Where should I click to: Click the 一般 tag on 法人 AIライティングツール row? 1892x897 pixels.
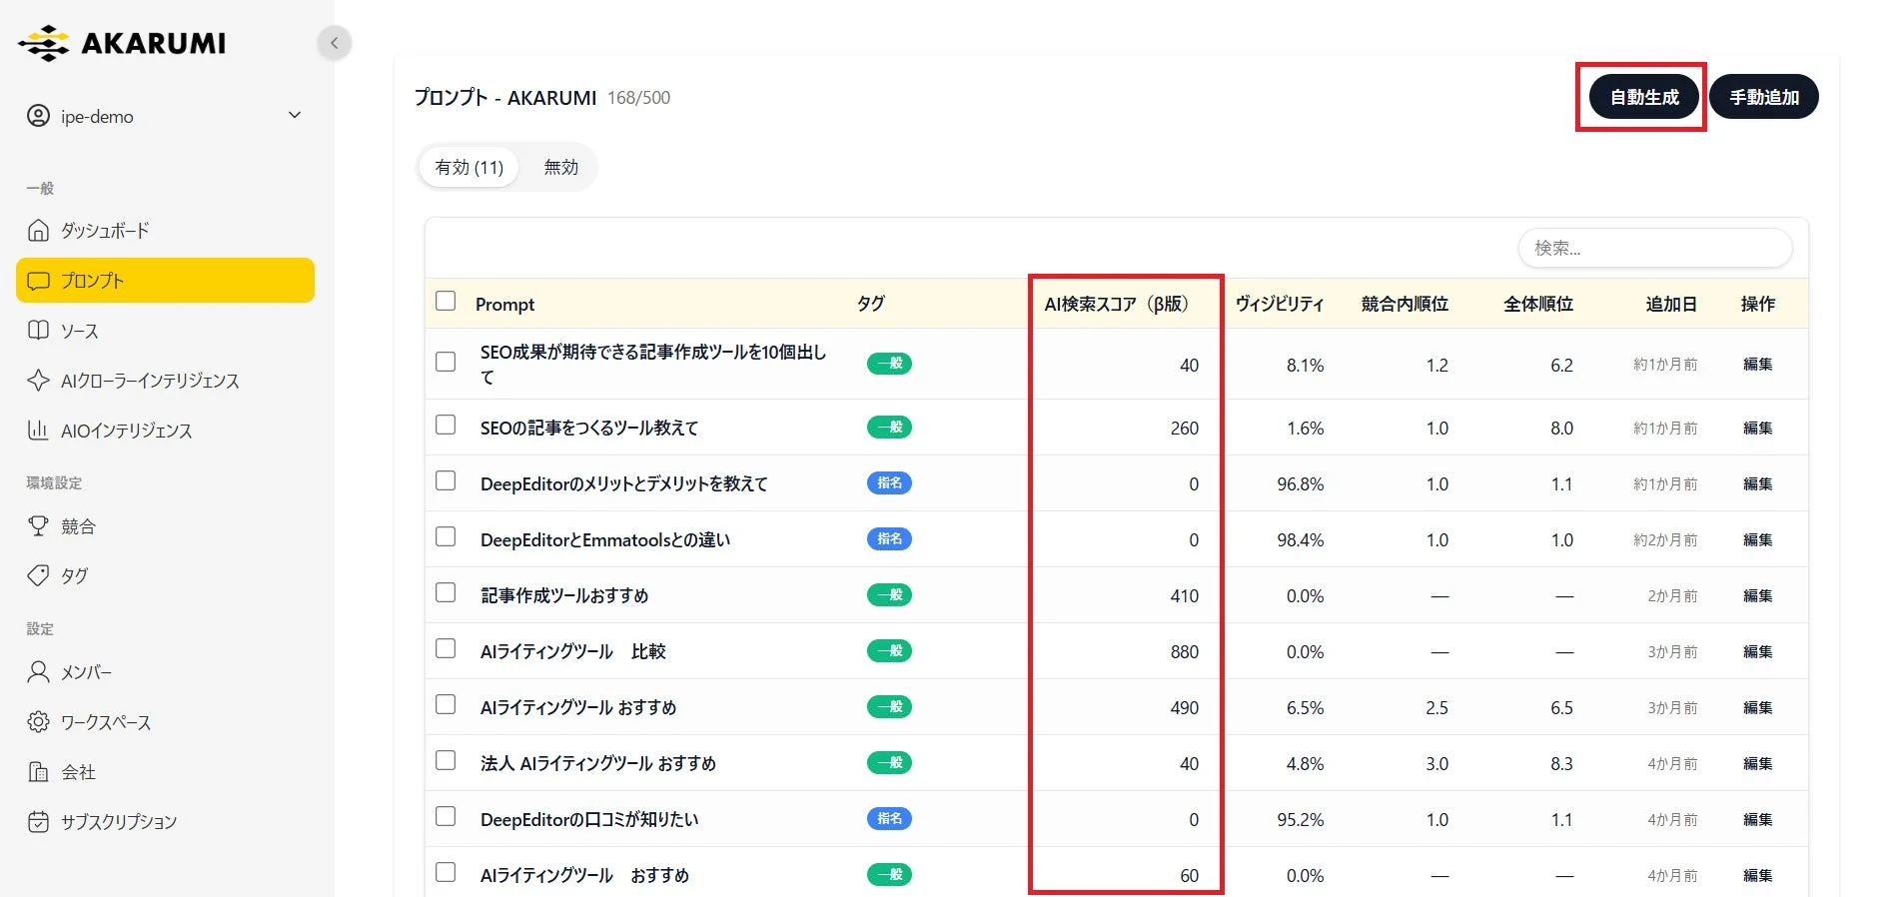(889, 763)
